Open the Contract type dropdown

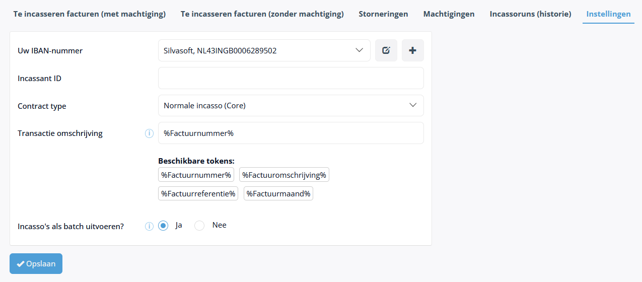(291, 106)
